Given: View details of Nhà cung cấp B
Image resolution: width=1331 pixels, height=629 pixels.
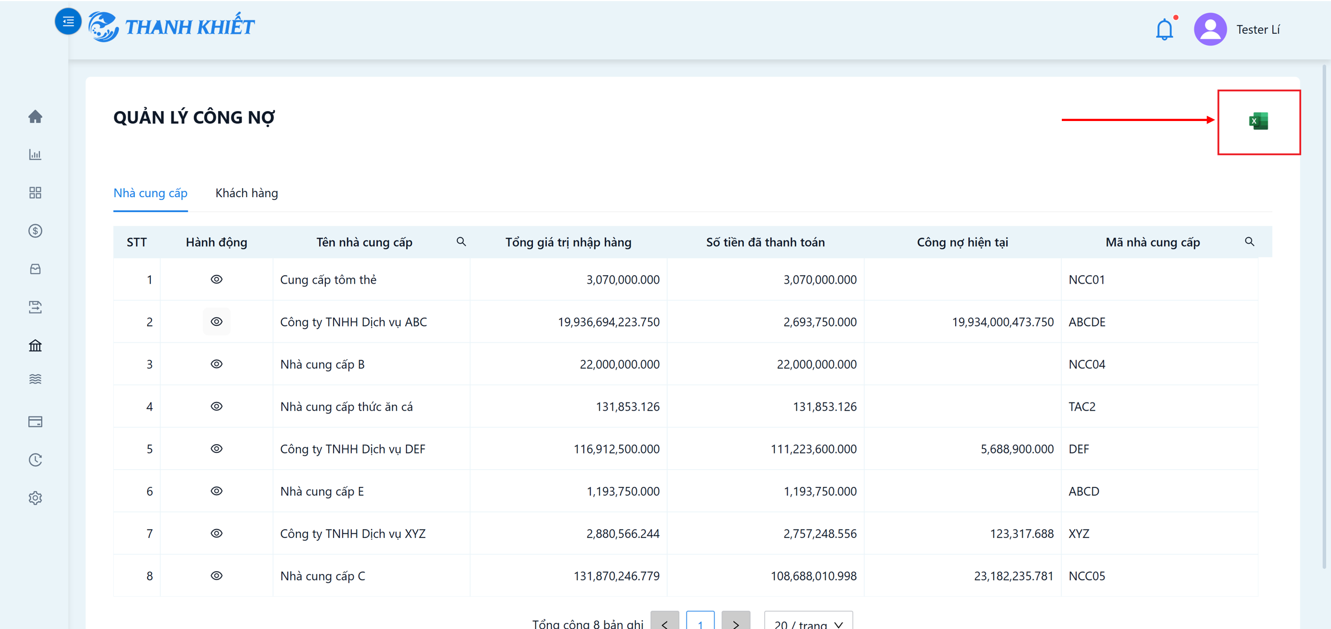Looking at the screenshot, I should [x=216, y=364].
